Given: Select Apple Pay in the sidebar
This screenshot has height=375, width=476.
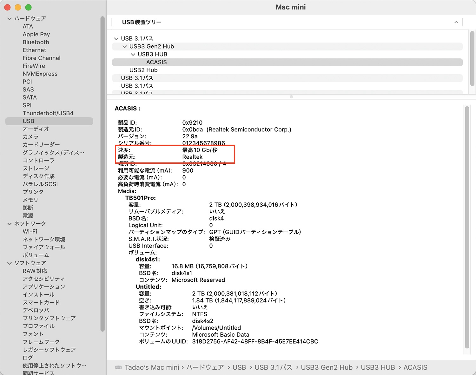Looking at the screenshot, I should click(36, 34).
